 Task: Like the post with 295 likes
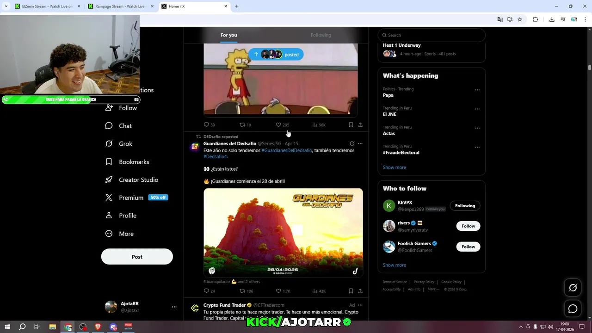point(282,125)
